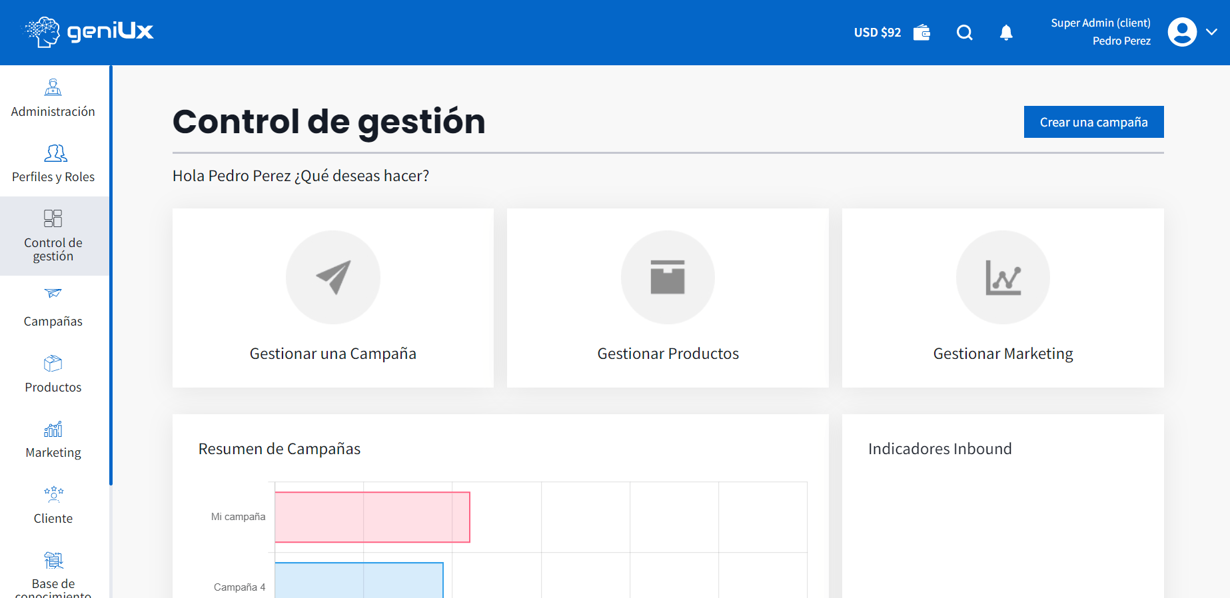Open the Marketing sidebar section
Viewport: 1230px width, 598px height.
(53, 440)
